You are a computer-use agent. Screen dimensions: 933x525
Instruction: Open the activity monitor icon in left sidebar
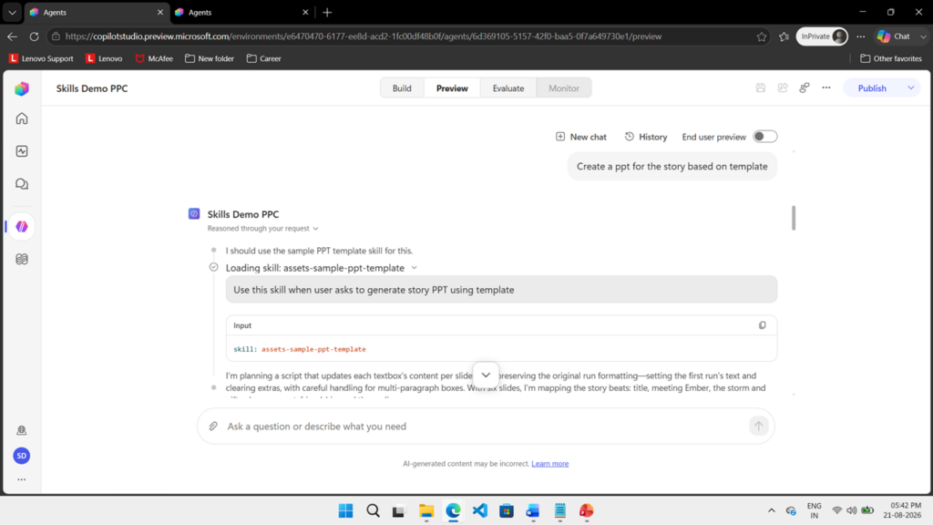(x=22, y=151)
